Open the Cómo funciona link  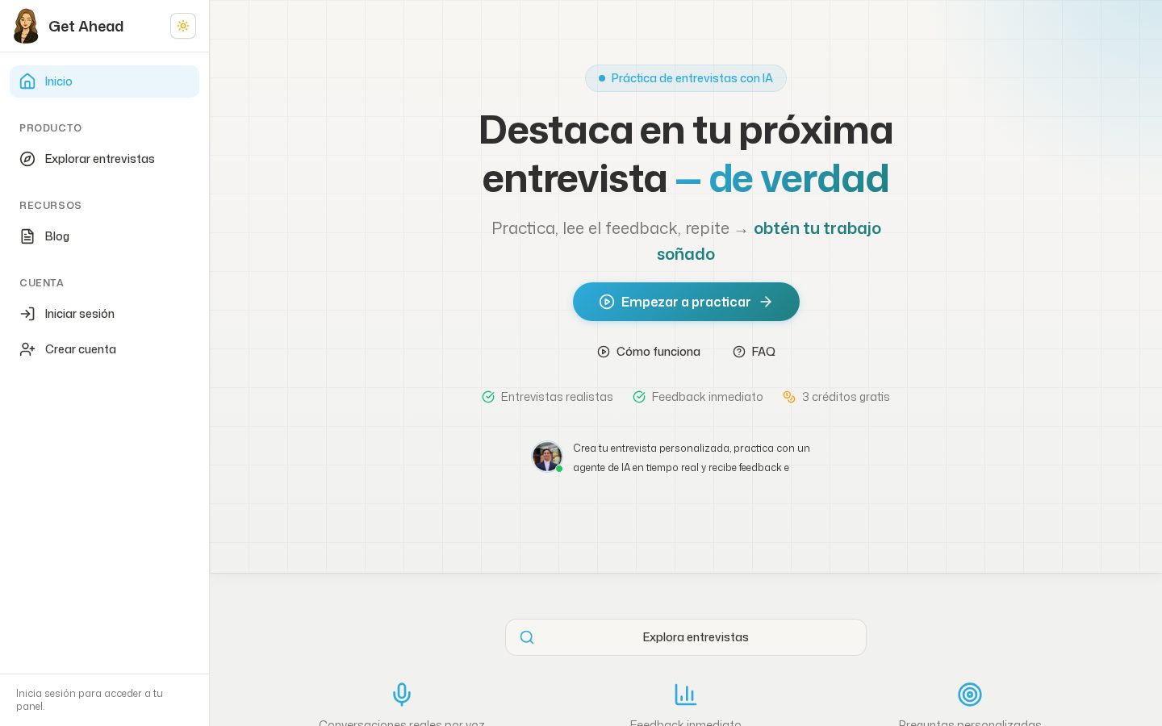pyautogui.click(x=649, y=352)
